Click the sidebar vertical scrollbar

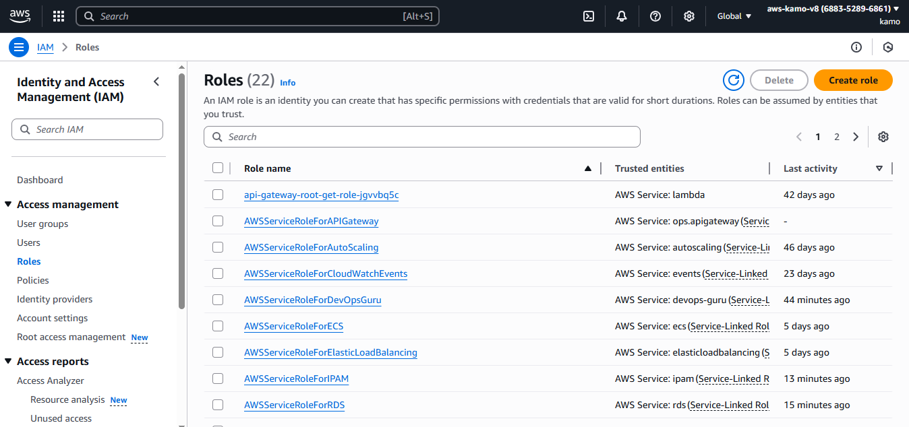pyautogui.click(x=181, y=189)
